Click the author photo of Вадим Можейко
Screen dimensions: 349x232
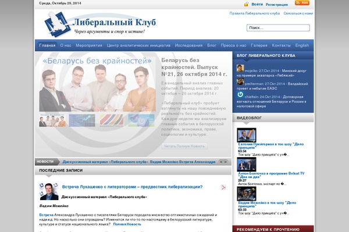49,191
